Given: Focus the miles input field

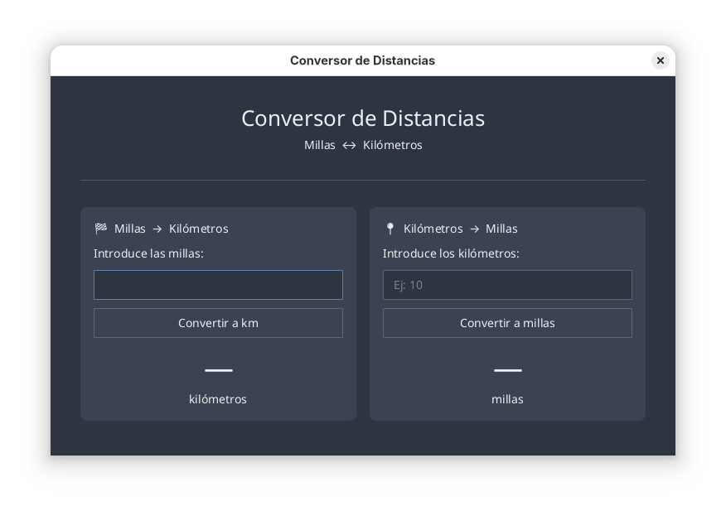Looking at the screenshot, I should (x=218, y=285).
